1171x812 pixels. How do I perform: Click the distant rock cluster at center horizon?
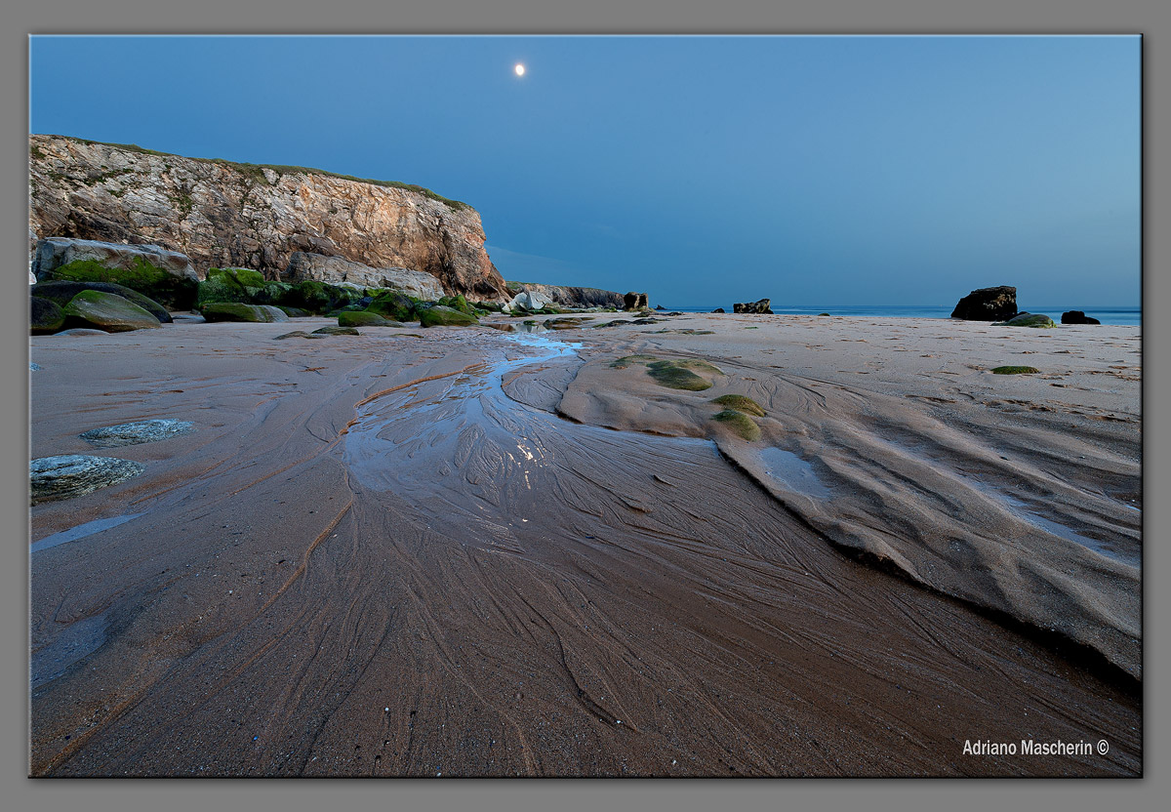[752, 306]
